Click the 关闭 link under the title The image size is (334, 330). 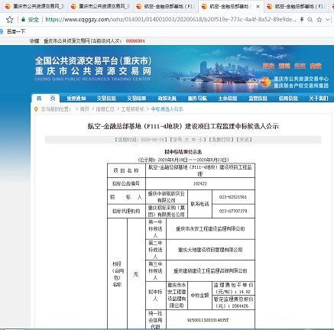(x=244, y=140)
